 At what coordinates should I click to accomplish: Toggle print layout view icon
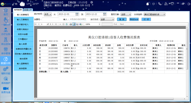pos(74,24)
